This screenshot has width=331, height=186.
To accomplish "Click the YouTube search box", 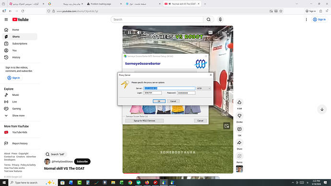I will click(157, 19).
